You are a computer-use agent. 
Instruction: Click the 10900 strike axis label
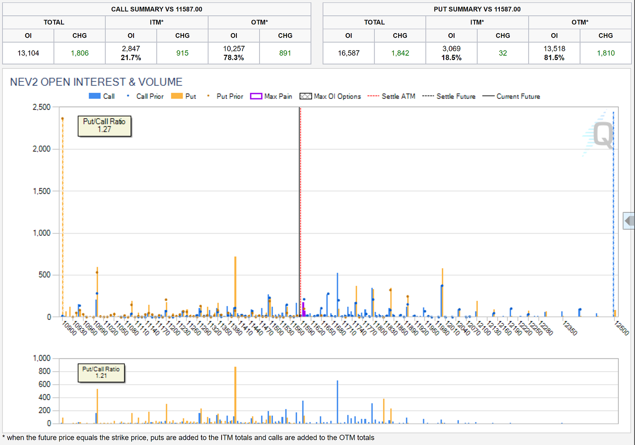tap(69, 328)
